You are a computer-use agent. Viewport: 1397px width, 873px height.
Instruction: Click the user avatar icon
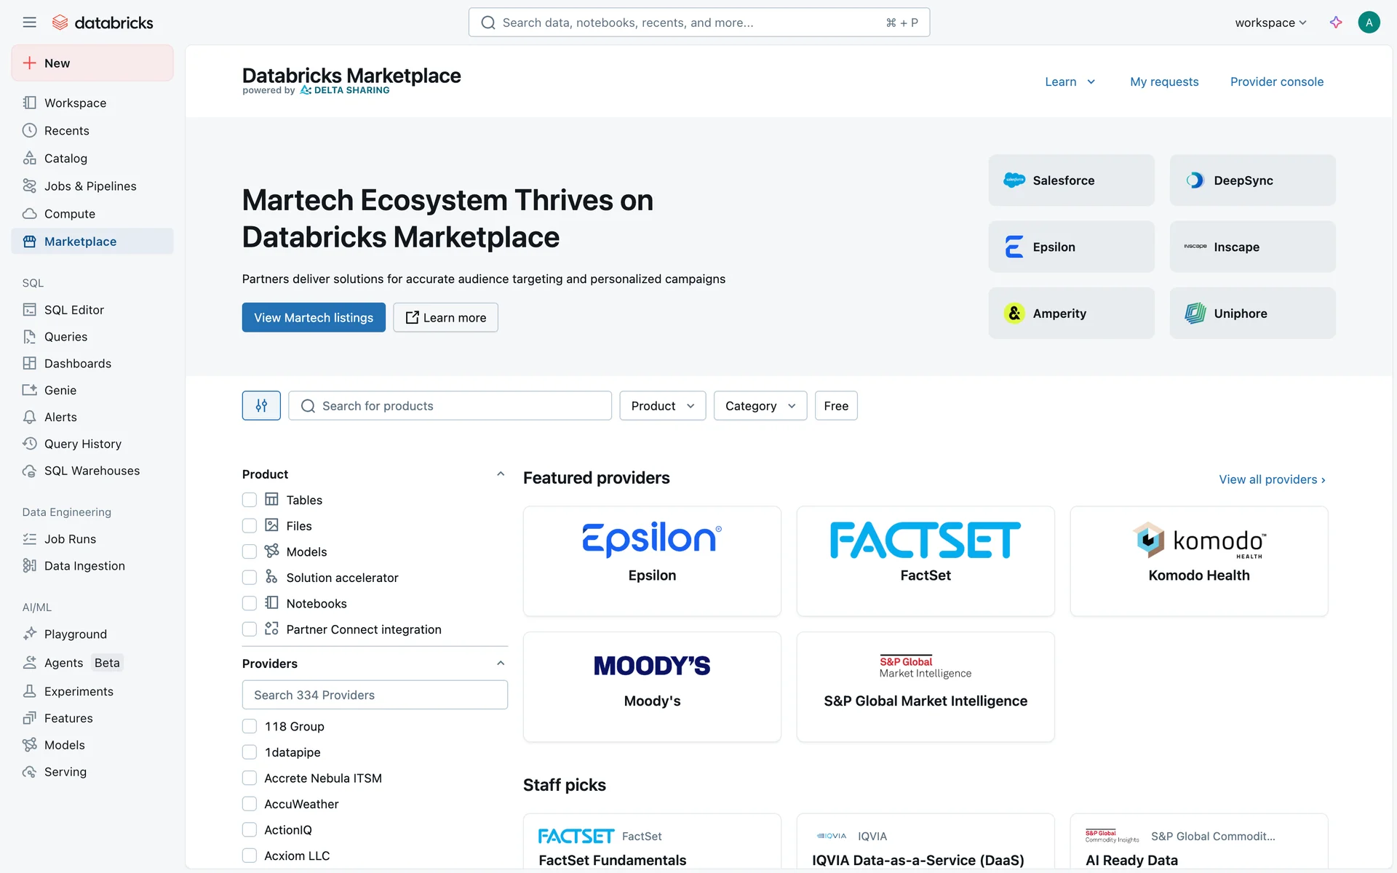(1369, 23)
